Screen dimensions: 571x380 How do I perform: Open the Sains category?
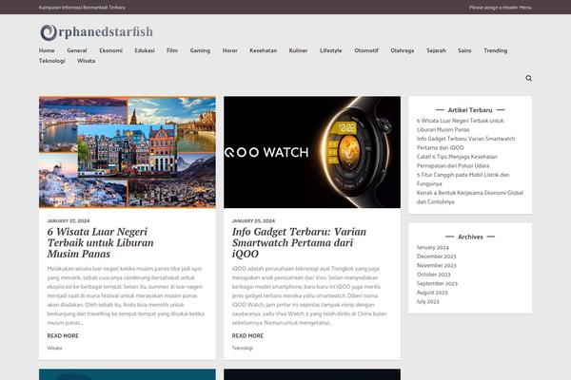tap(464, 50)
